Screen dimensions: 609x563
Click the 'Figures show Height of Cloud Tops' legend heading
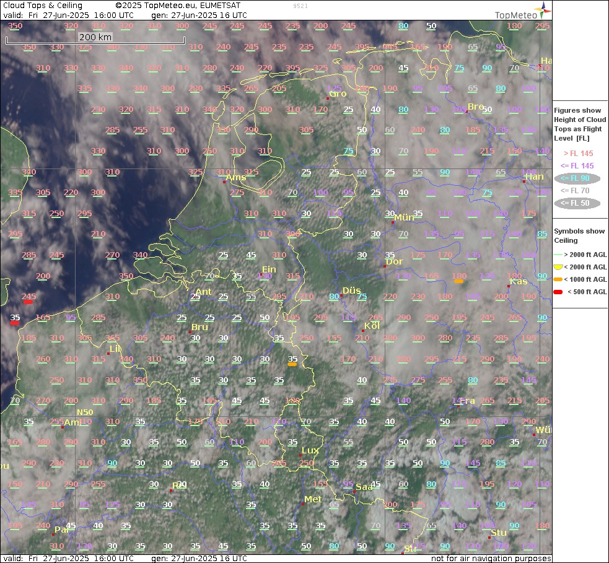pyautogui.click(x=580, y=124)
